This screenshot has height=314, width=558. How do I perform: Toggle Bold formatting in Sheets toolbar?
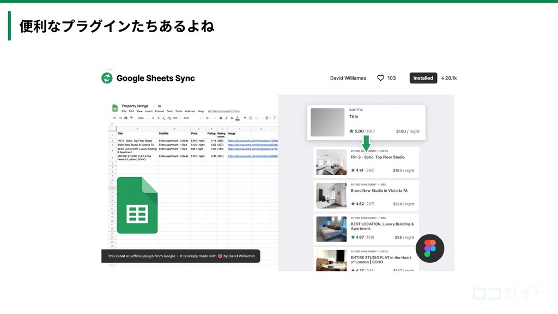pyautogui.click(x=221, y=118)
